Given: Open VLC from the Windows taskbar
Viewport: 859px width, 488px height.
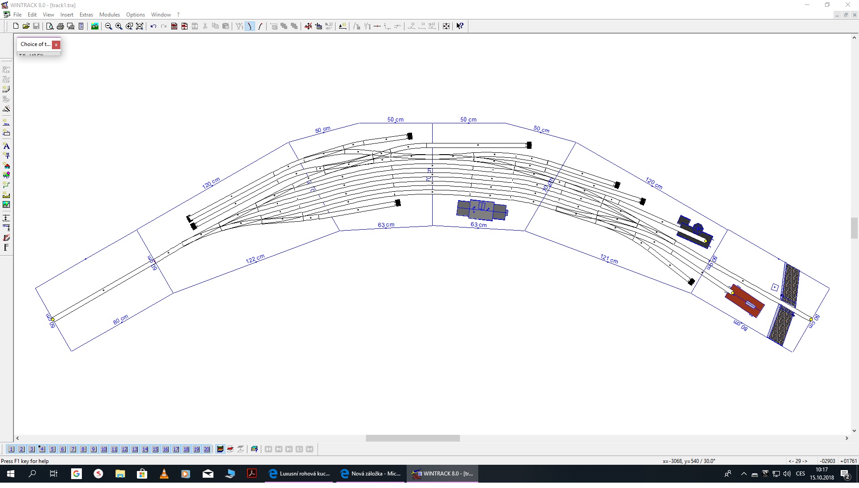Looking at the screenshot, I should tap(164, 474).
